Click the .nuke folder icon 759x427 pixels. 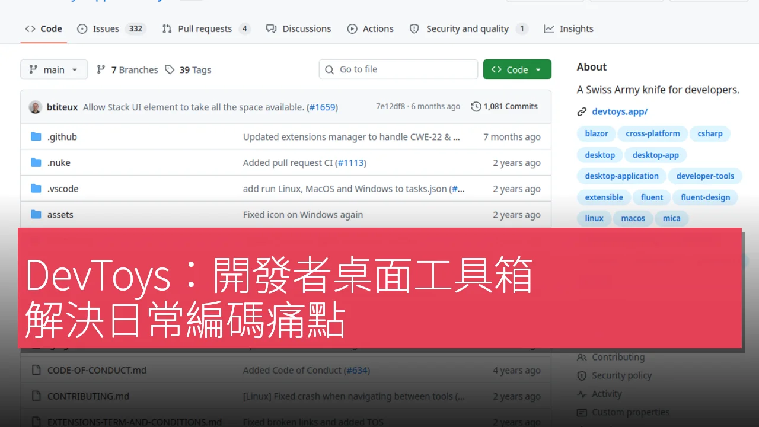pos(36,163)
